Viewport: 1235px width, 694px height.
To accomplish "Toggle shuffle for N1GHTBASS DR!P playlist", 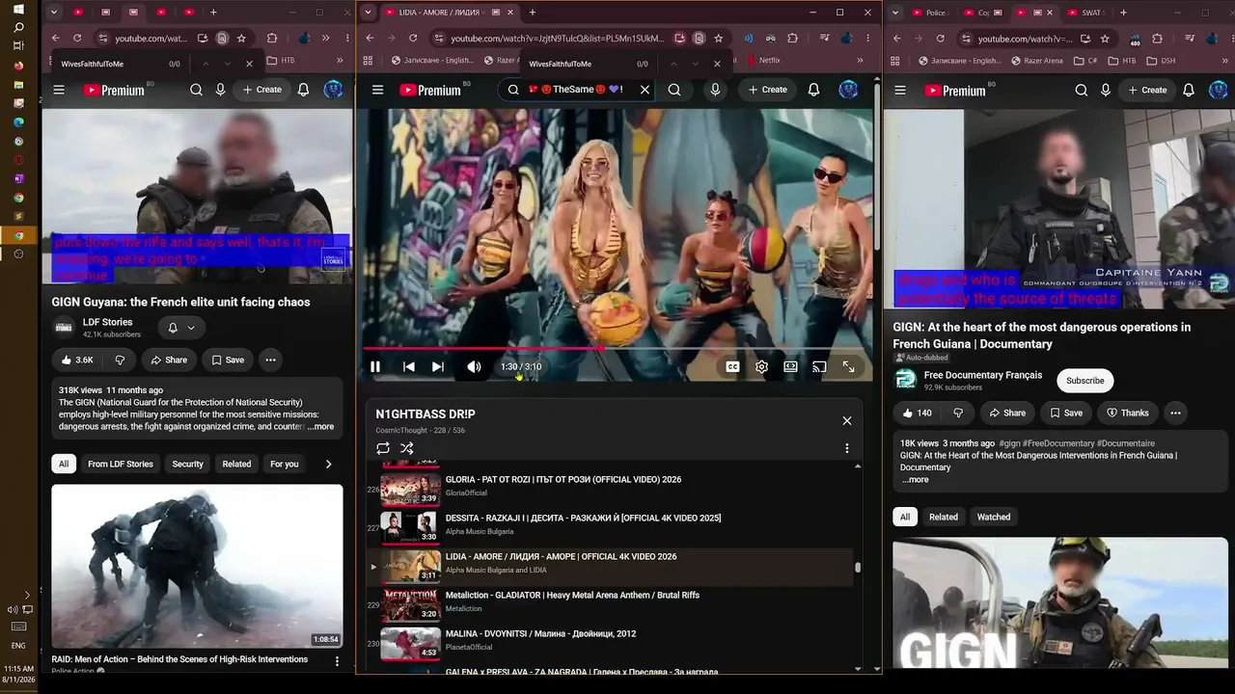I will click(x=407, y=448).
